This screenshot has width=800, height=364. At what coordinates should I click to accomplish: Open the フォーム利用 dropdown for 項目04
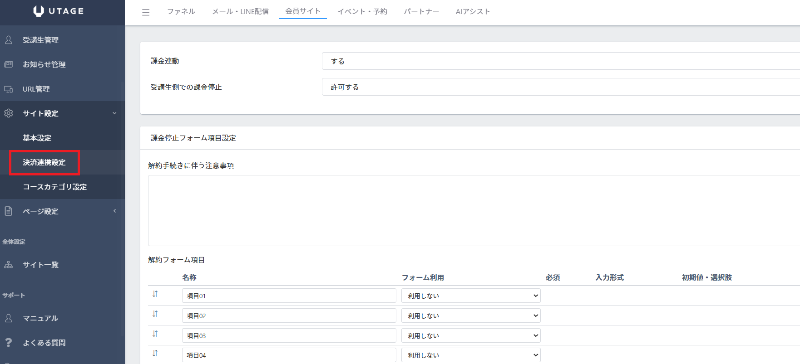coord(471,355)
